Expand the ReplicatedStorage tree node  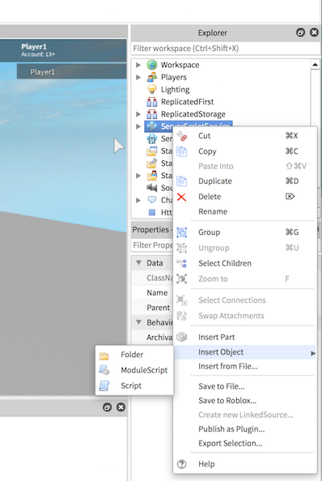point(138,114)
